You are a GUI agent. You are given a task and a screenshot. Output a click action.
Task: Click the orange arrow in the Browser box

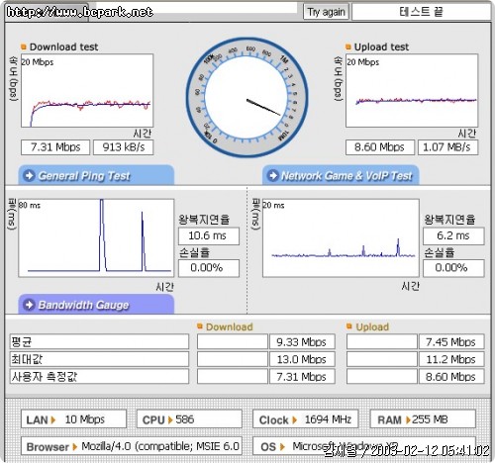point(75,447)
